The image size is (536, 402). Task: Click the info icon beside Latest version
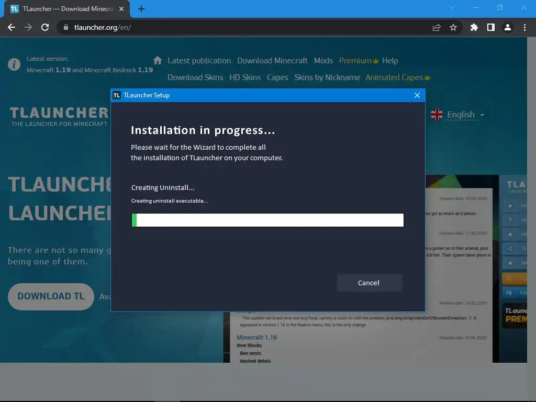click(x=14, y=64)
